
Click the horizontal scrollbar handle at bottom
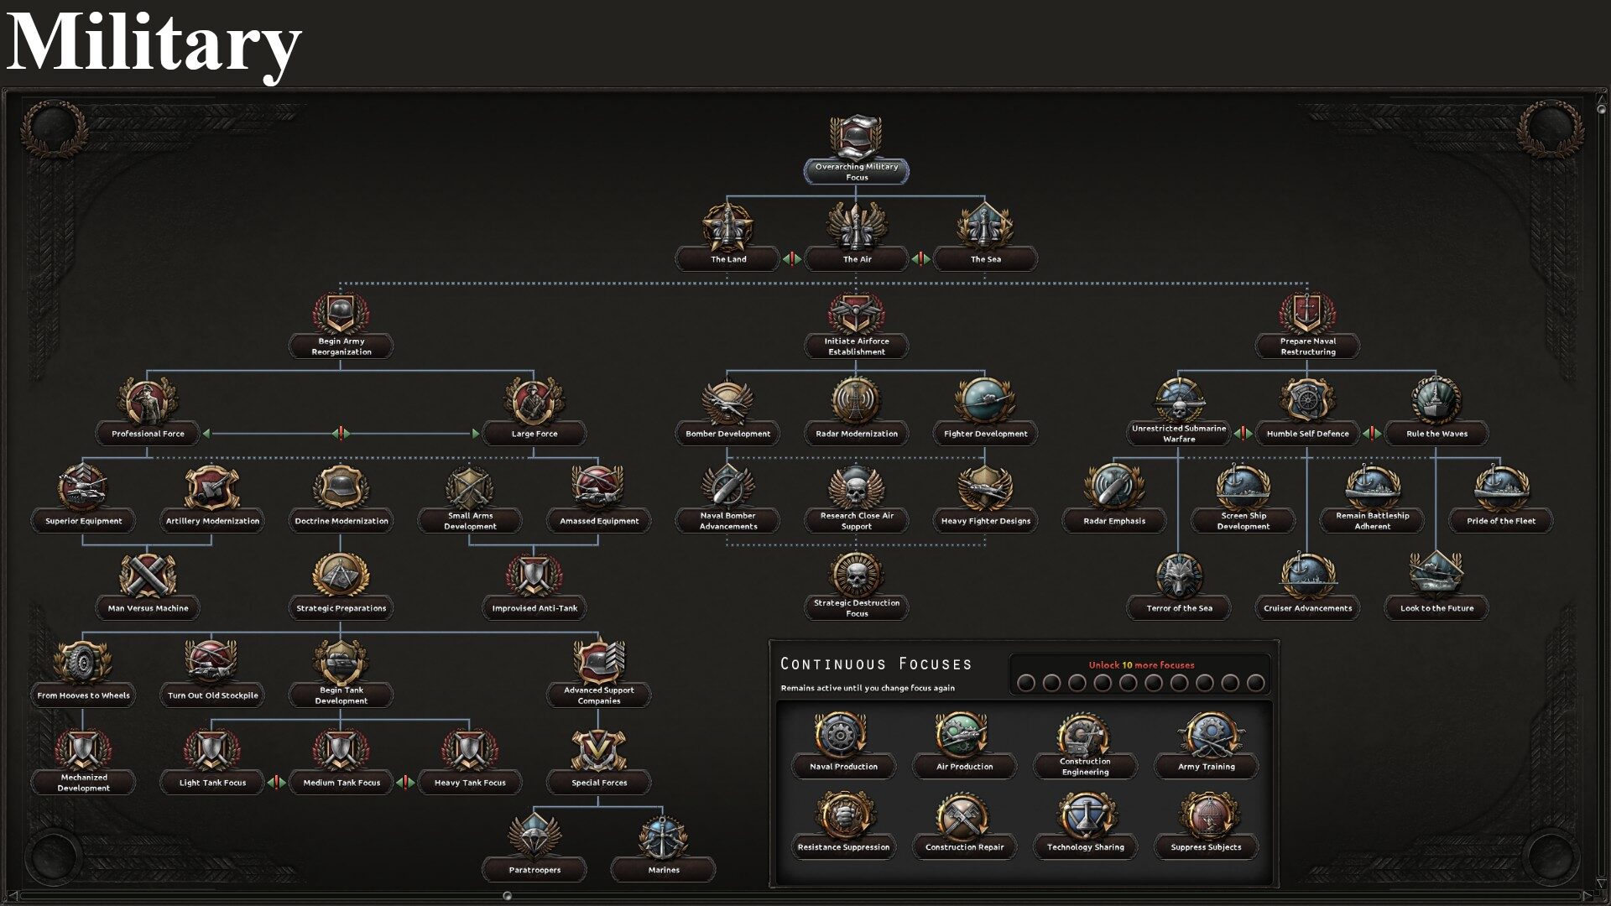point(507,896)
